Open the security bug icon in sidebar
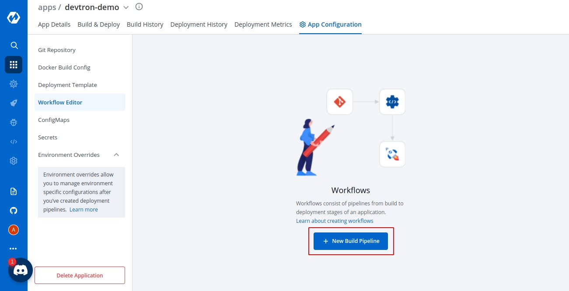The width and height of the screenshot is (569, 291). pos(14,122)
